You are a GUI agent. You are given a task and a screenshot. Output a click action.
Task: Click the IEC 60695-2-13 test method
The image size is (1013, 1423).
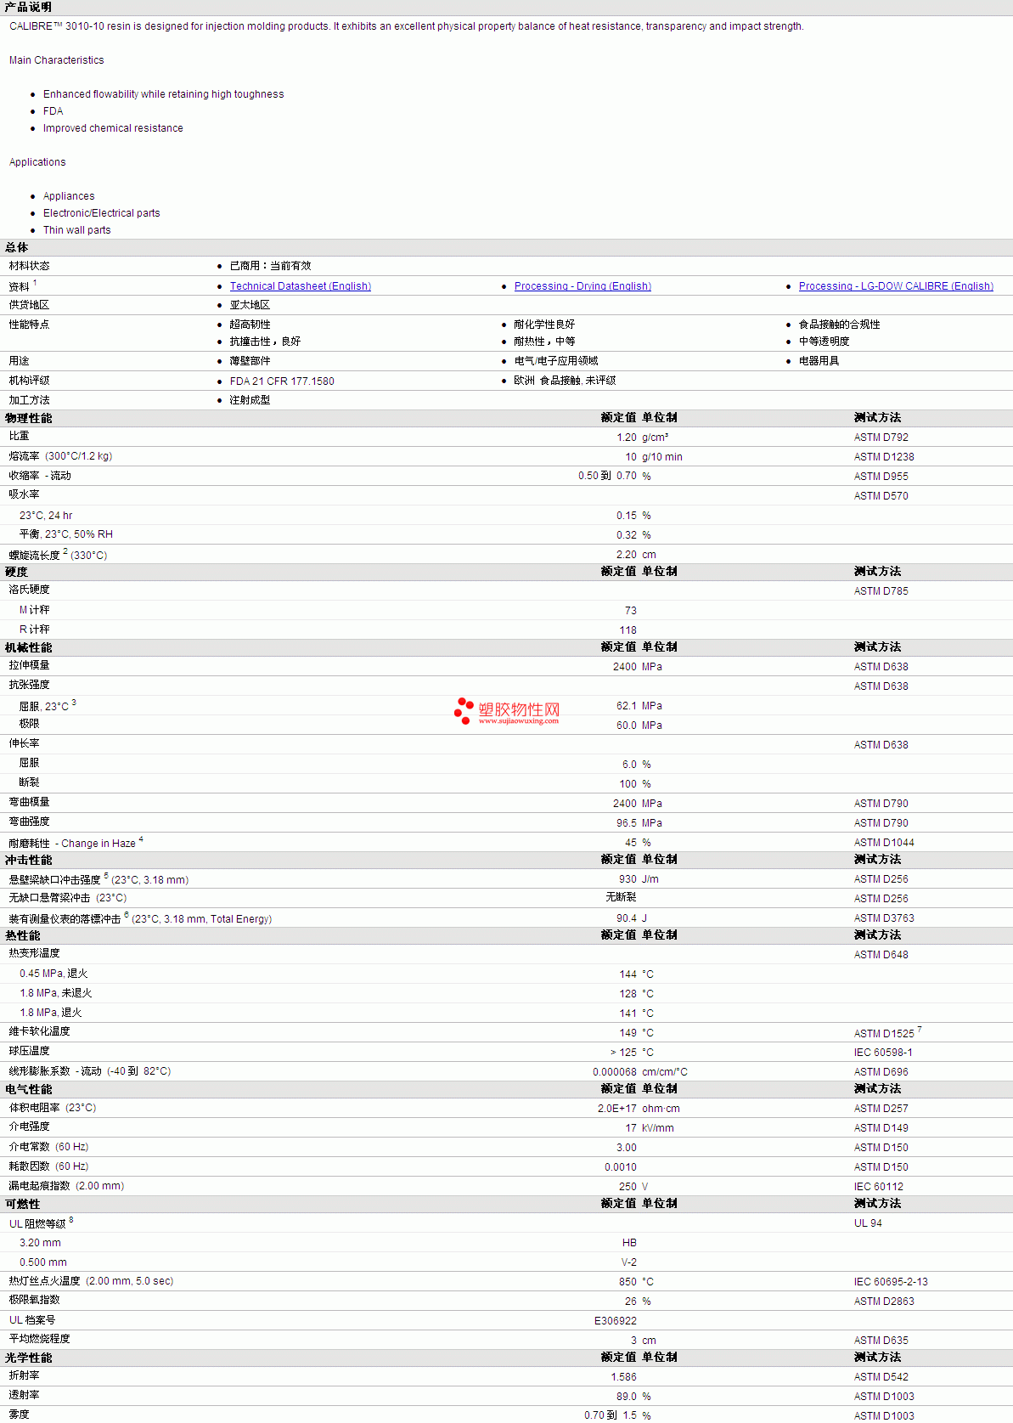891,1282
